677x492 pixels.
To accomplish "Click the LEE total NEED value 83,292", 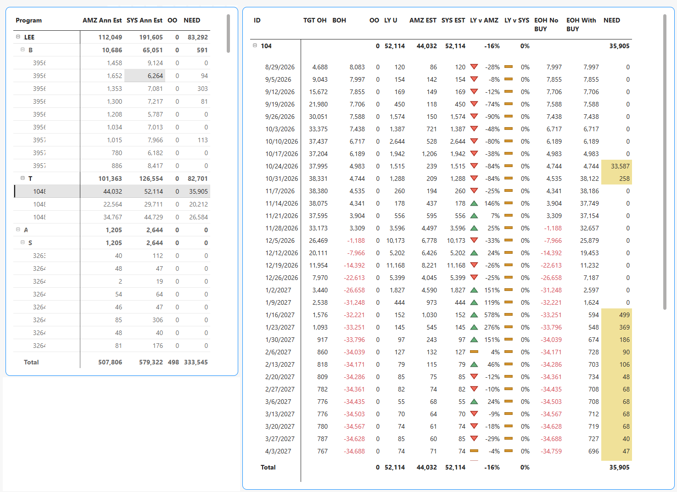I will click(197, 37).
